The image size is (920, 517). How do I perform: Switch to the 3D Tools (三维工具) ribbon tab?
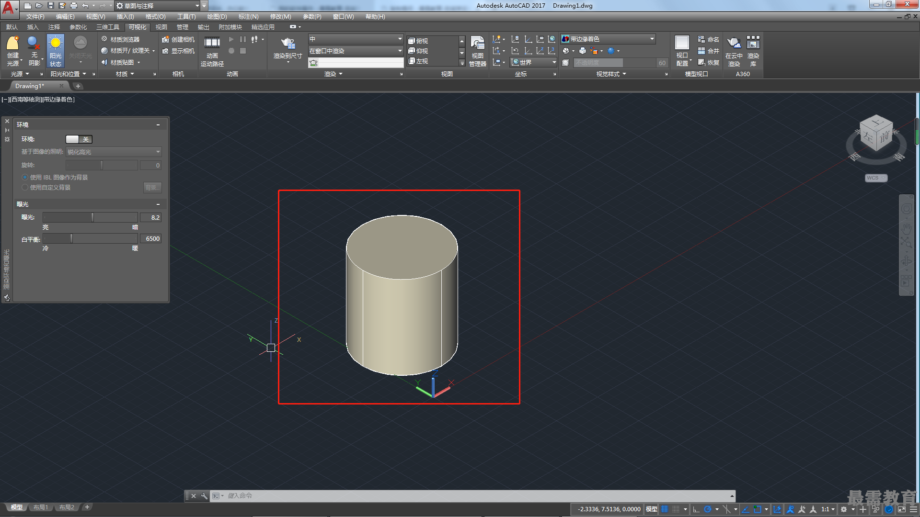(x=108, y=27)
